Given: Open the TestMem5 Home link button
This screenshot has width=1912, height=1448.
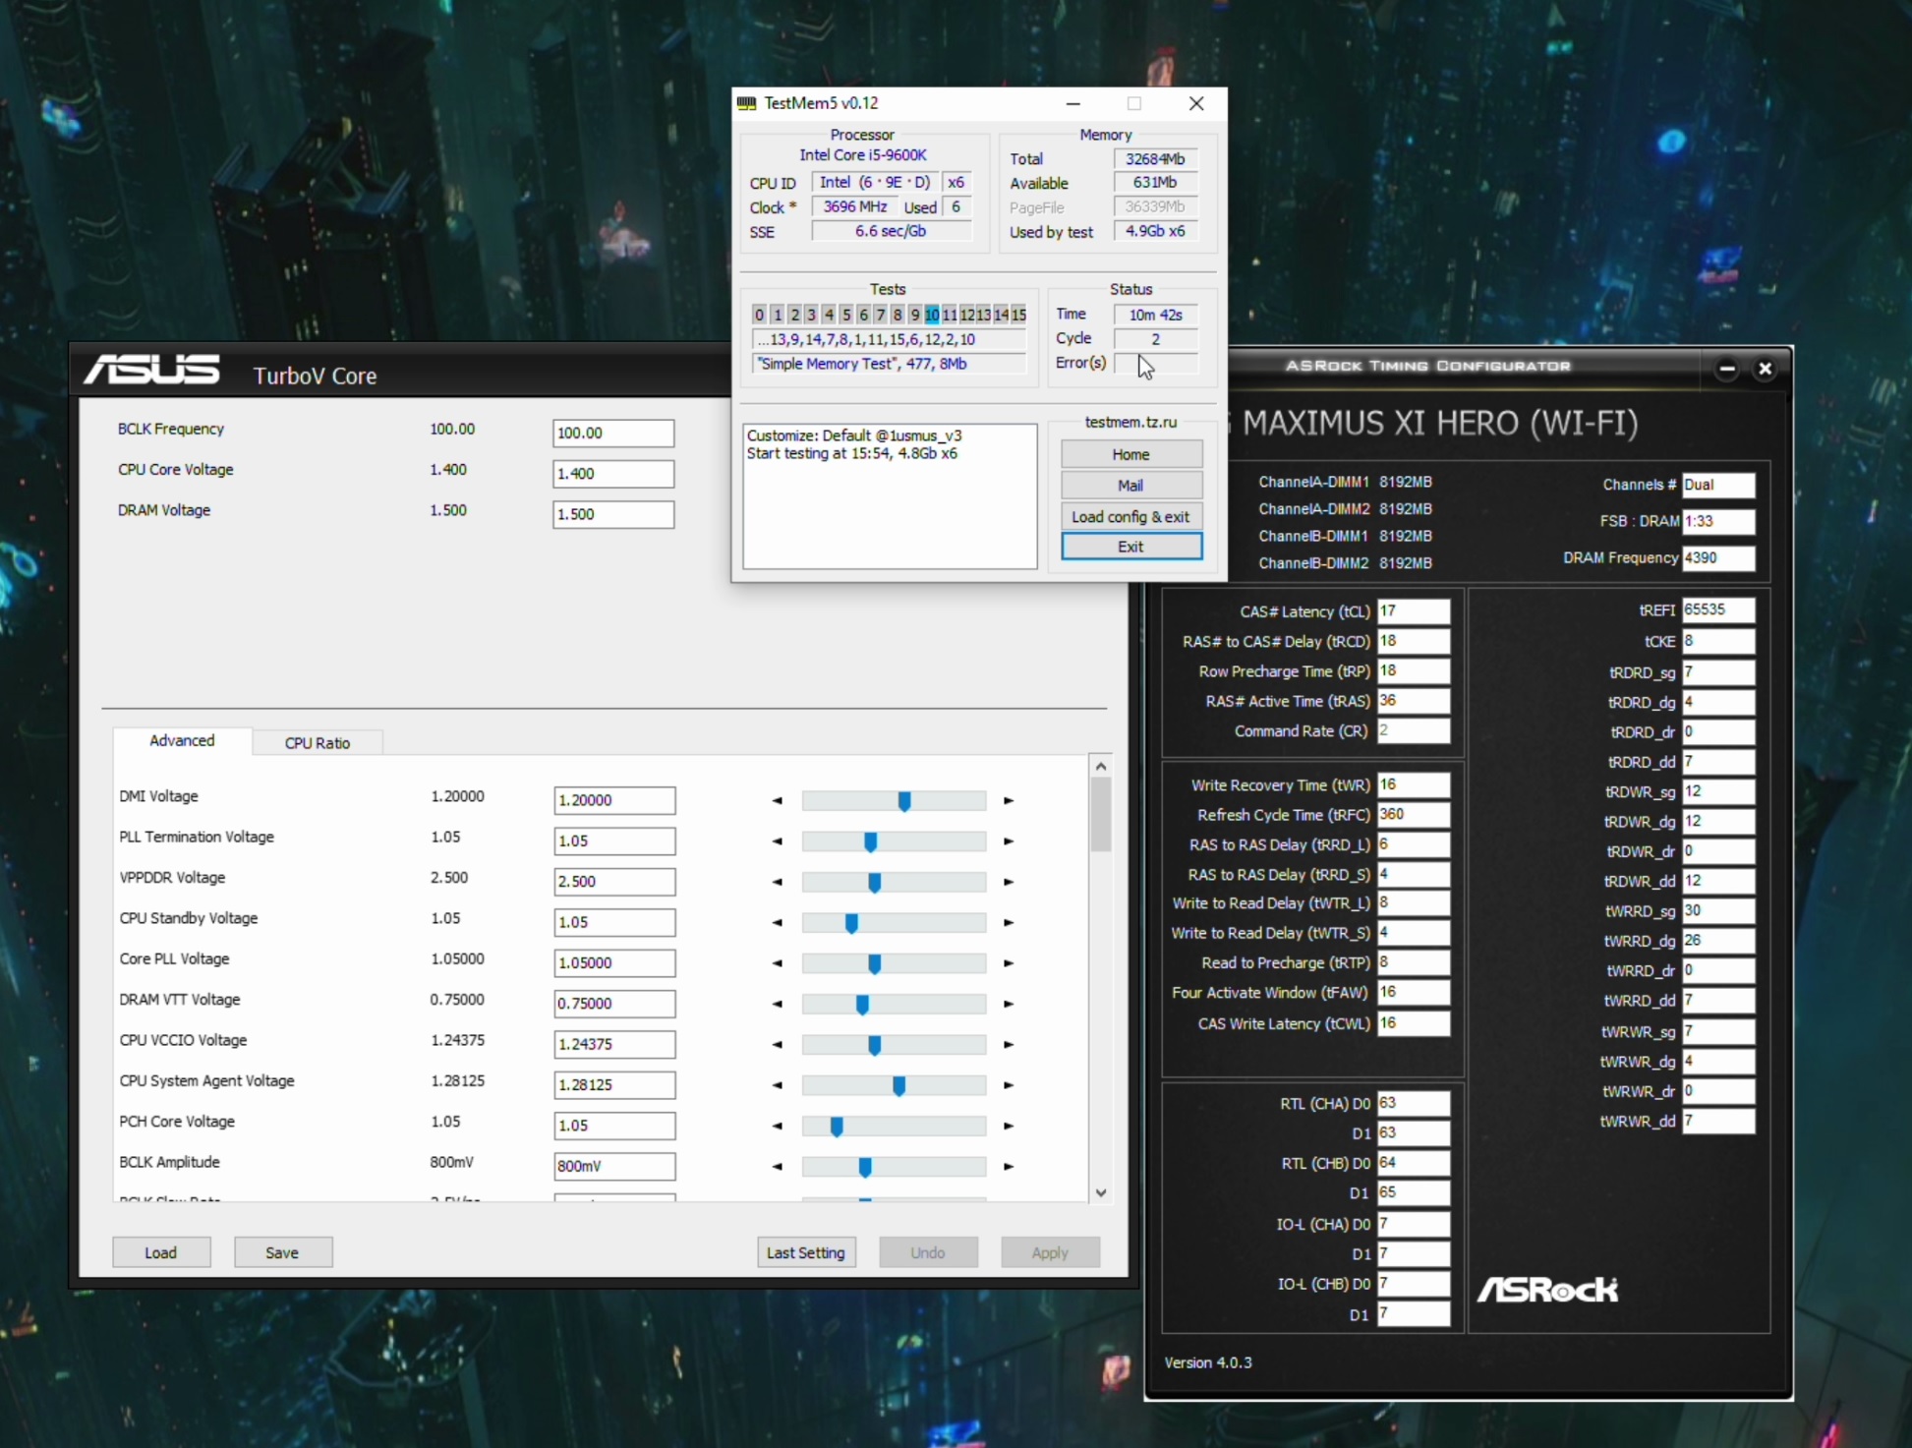Looking at the screenshot, I should tap(1130, 454).
